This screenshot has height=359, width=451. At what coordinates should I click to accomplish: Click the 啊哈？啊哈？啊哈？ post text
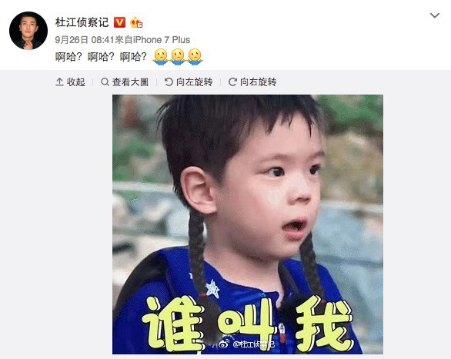pyautogui.click(x=101, y=57)
